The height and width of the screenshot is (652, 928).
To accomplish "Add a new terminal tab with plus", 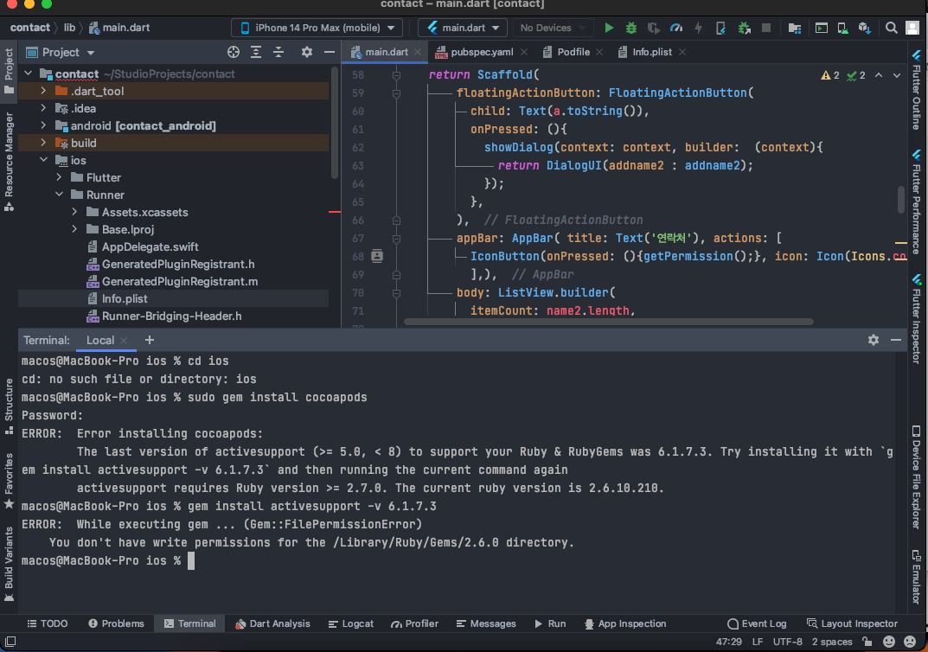I will (149, 340).
